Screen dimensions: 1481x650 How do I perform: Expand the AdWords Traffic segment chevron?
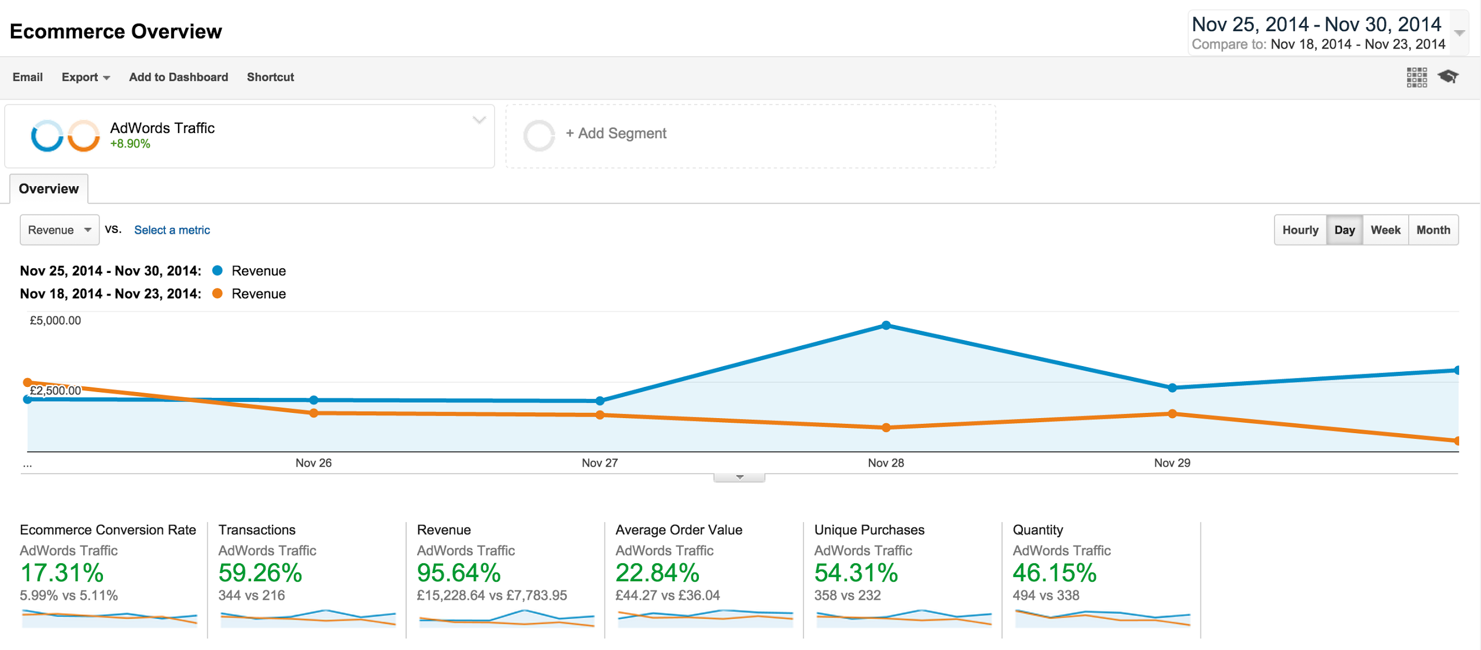coord(479,120)
